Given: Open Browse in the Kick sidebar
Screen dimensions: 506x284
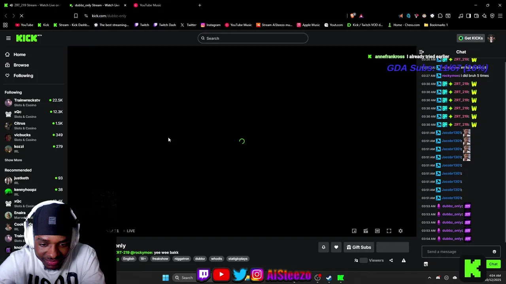Looking at the screenshot, I should tap(17, 65).
